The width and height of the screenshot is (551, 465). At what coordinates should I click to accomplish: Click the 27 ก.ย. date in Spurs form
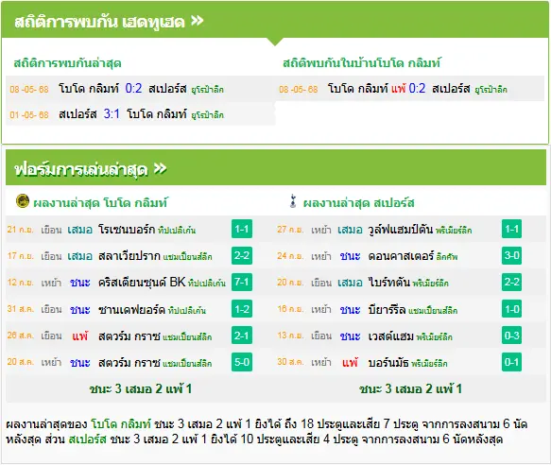[290, 230]
